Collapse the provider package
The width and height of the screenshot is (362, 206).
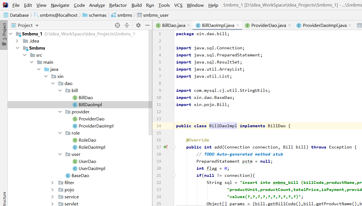[x=60, y=112]
